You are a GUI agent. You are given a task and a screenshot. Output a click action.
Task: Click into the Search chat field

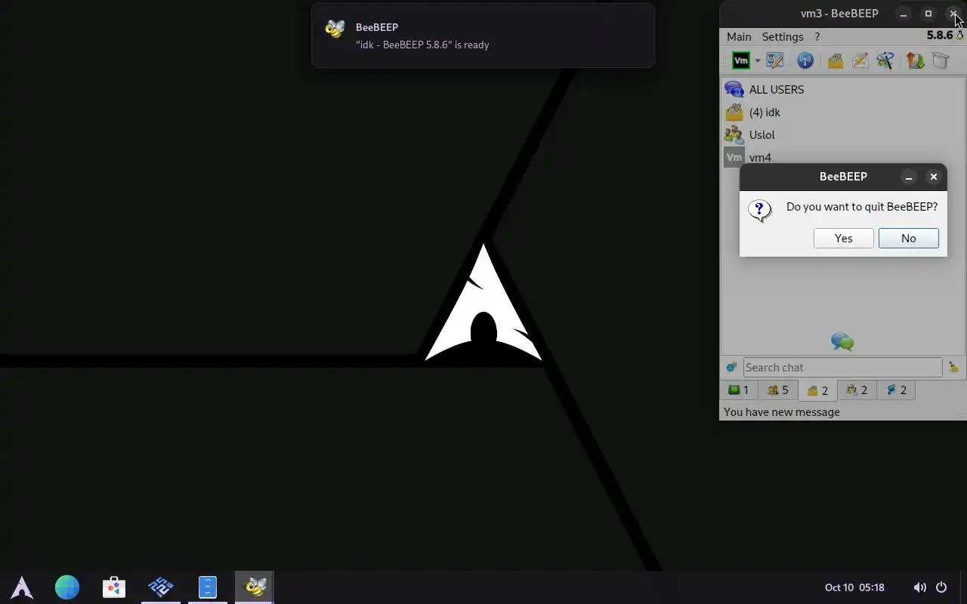coord(842,367)
